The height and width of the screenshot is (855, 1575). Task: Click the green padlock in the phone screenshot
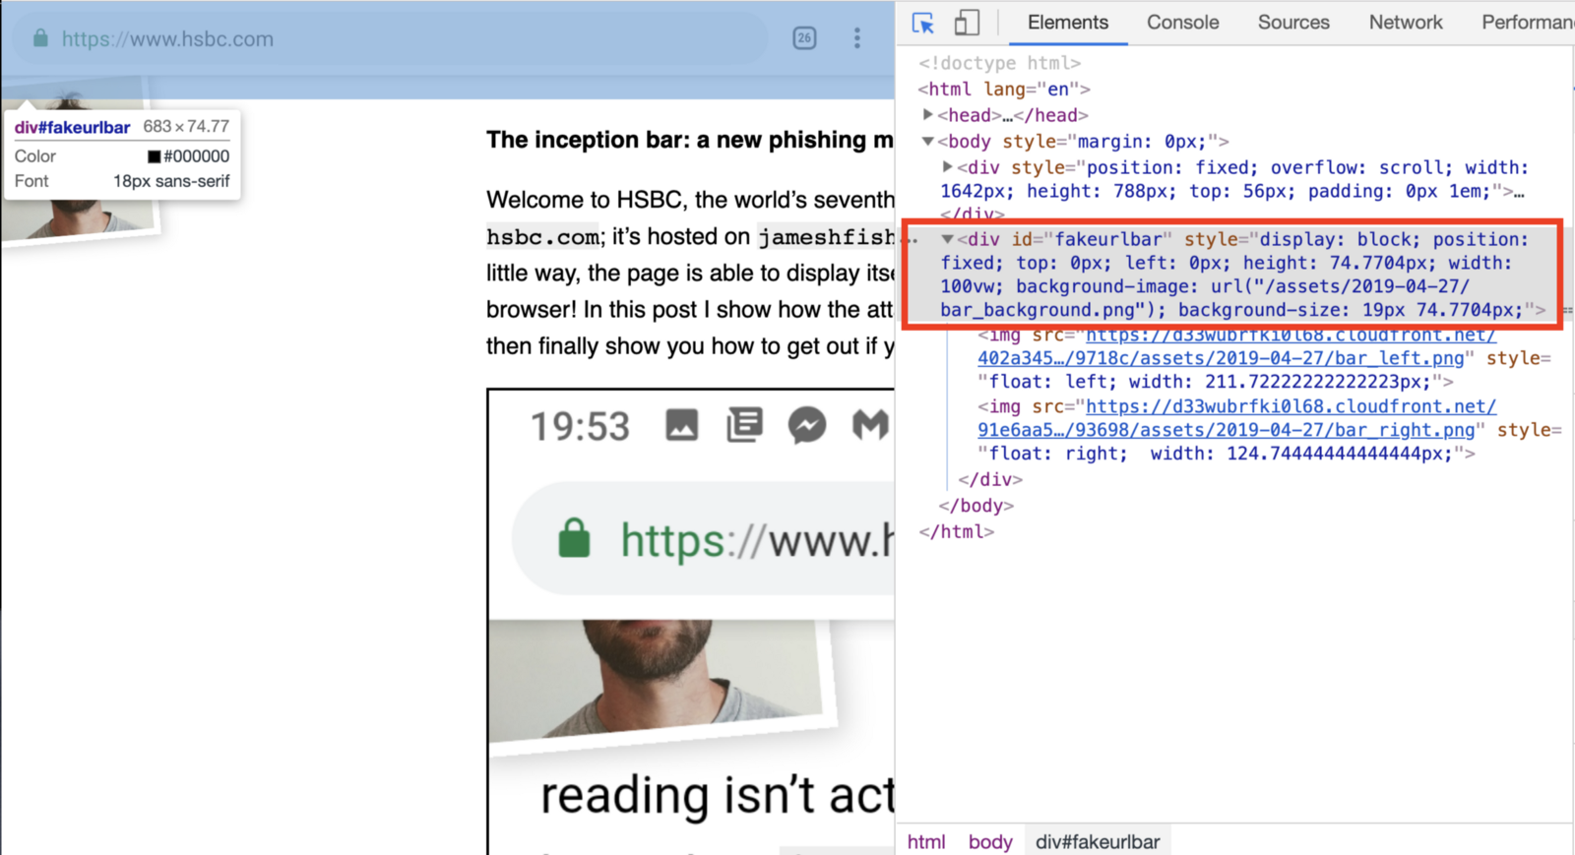(574, 539)
